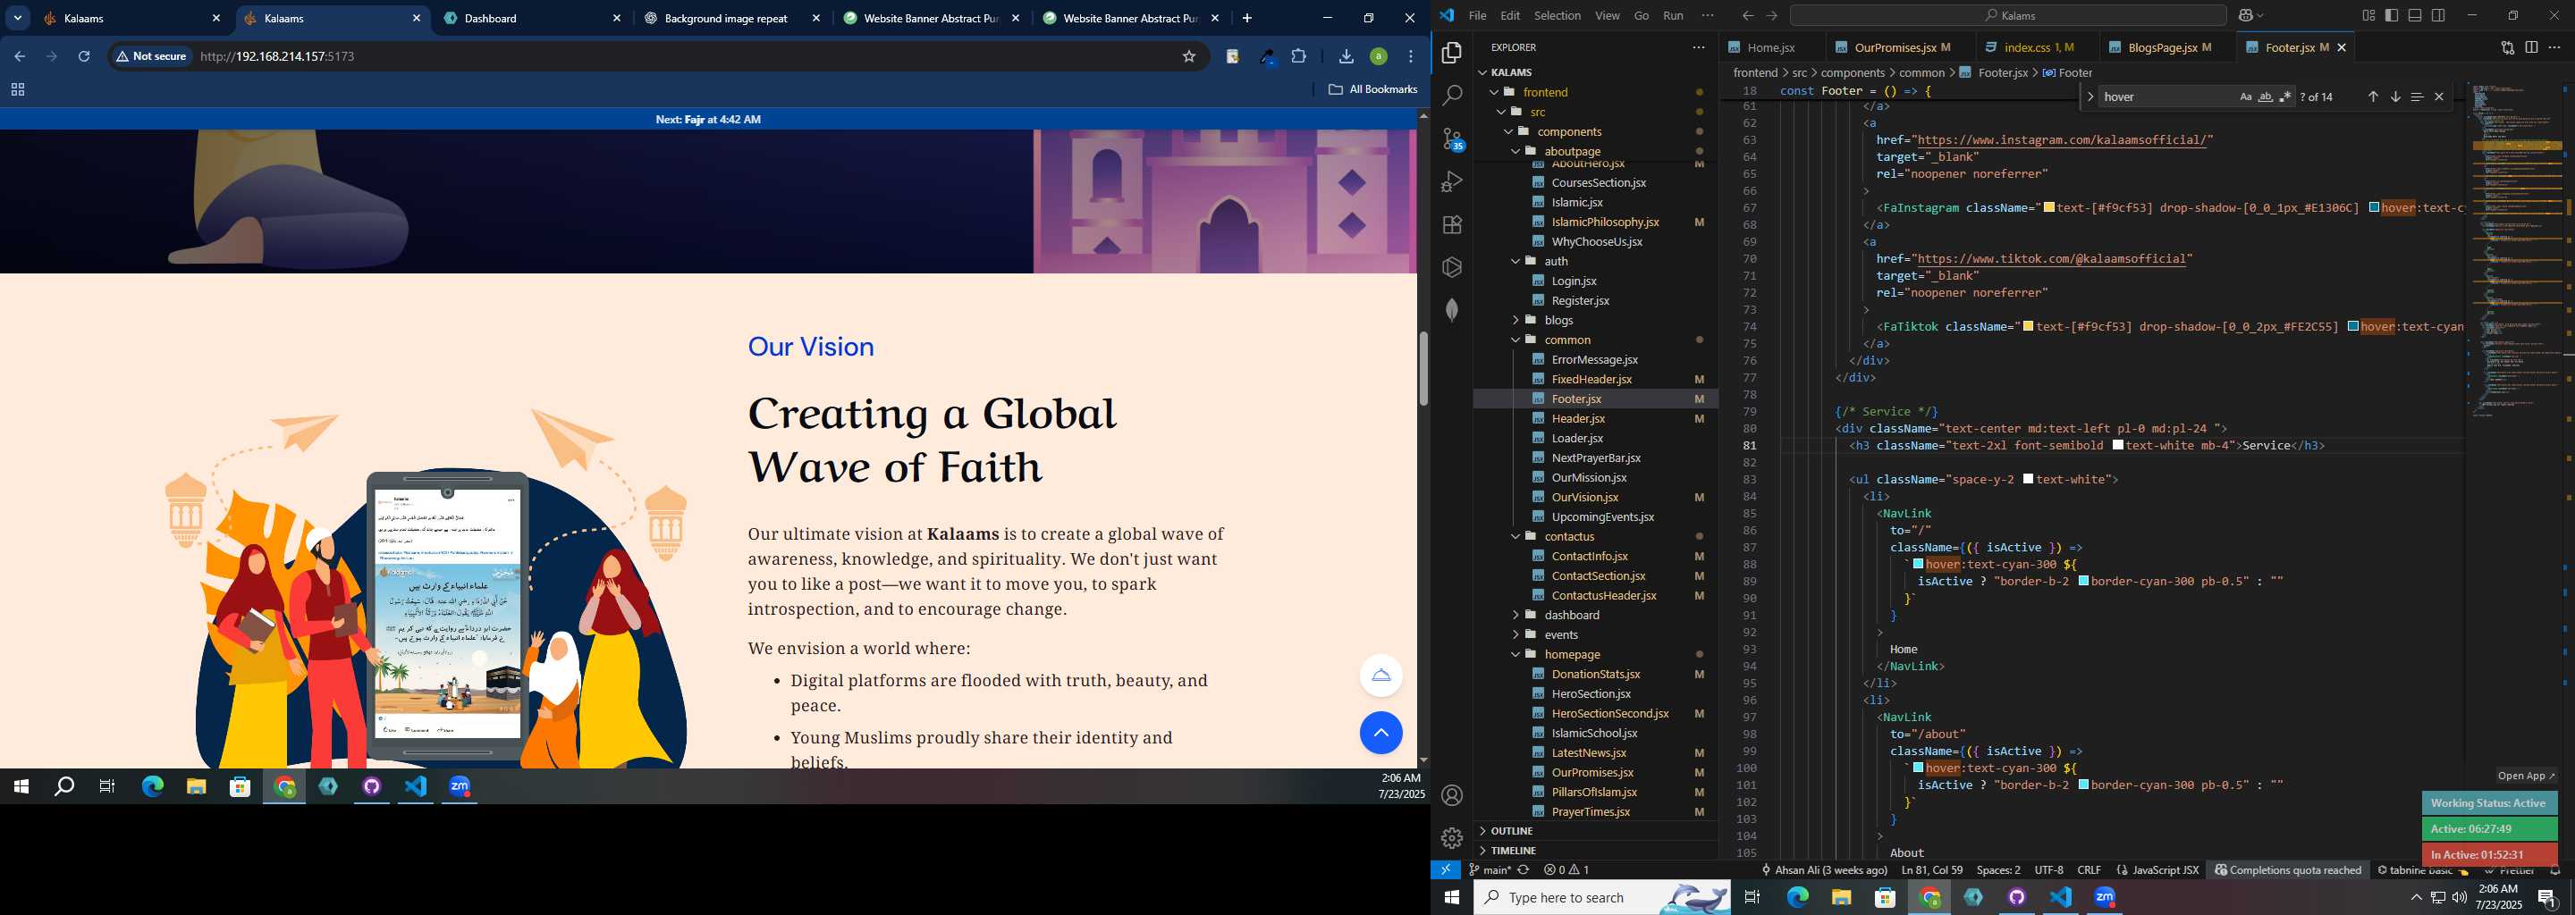Screen dimensions: 2575x915
Task: Open Chrome tab search dropdown
Action: 18,18
